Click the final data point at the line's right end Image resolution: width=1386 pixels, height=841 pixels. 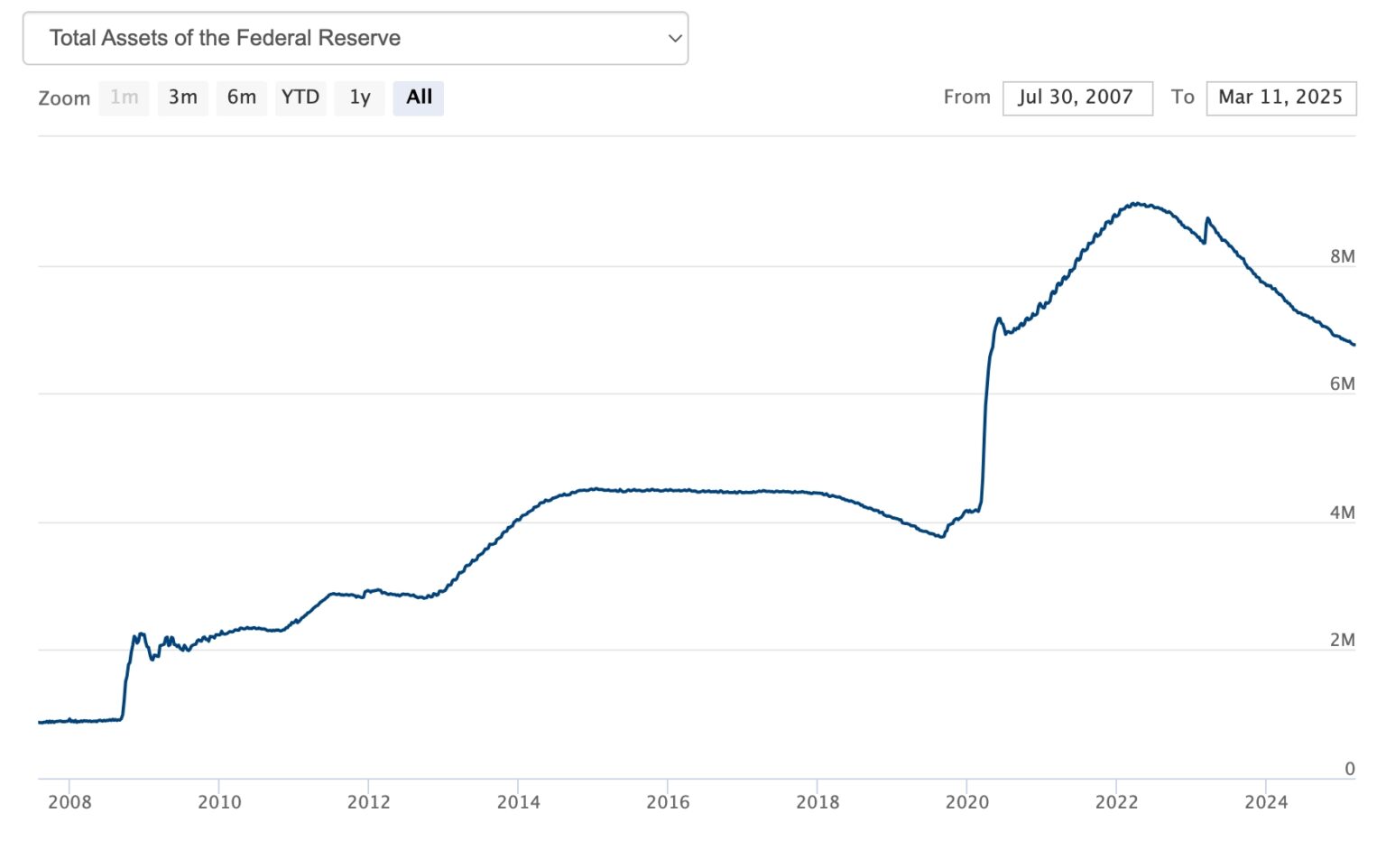click(1354, 344)
